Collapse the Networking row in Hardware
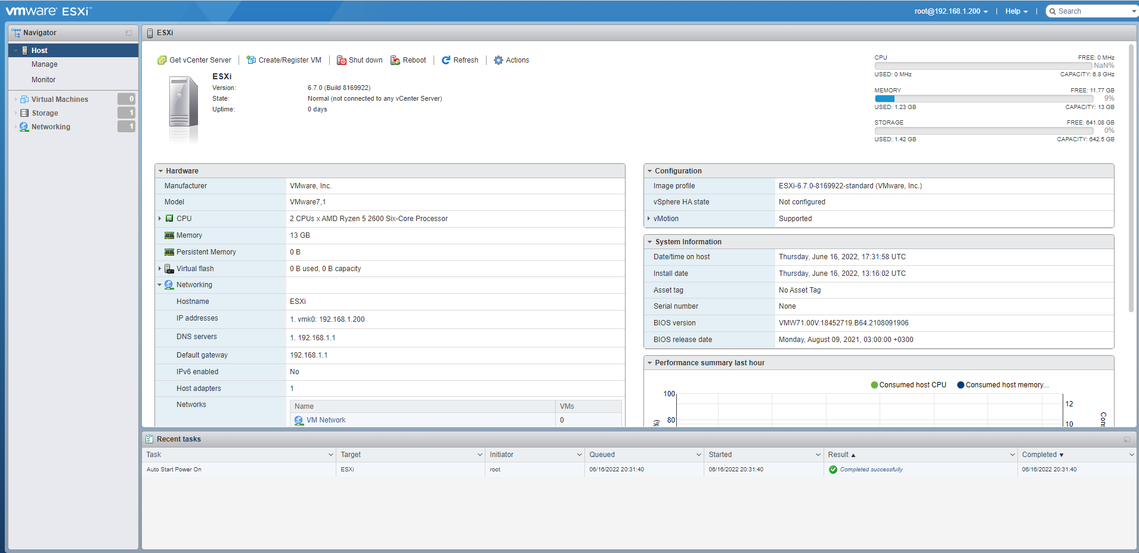Image resolution: width=1139 pixels, height=553 pixels. [160, 285]
